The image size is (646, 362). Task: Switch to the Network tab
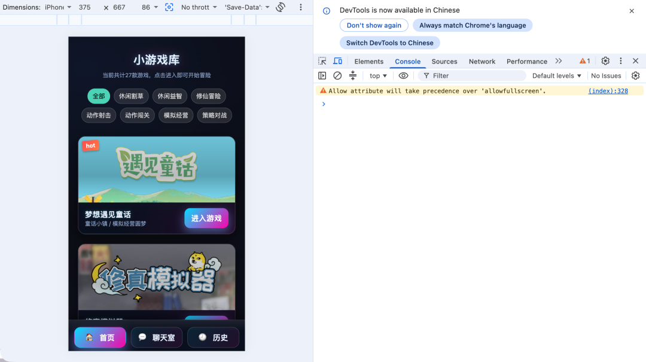[482, 62]
